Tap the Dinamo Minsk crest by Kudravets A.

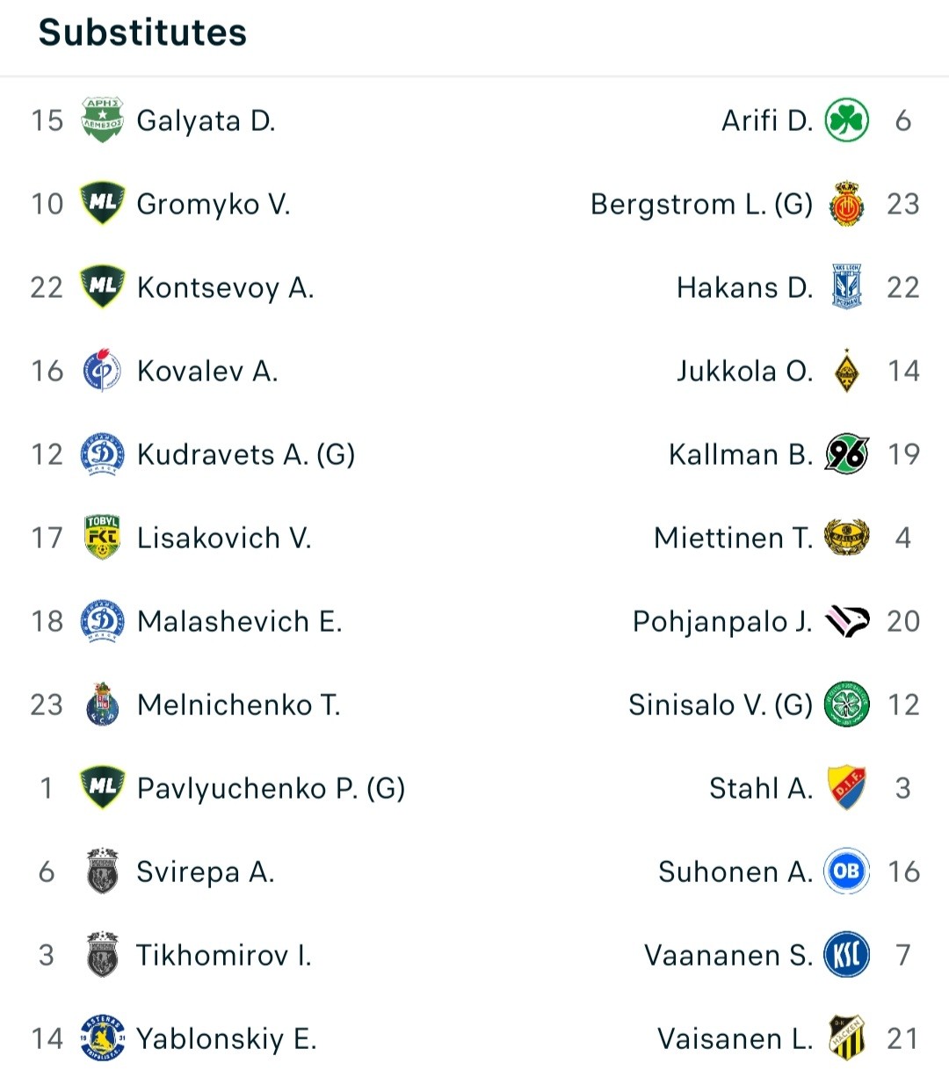[x=102, y=454]
